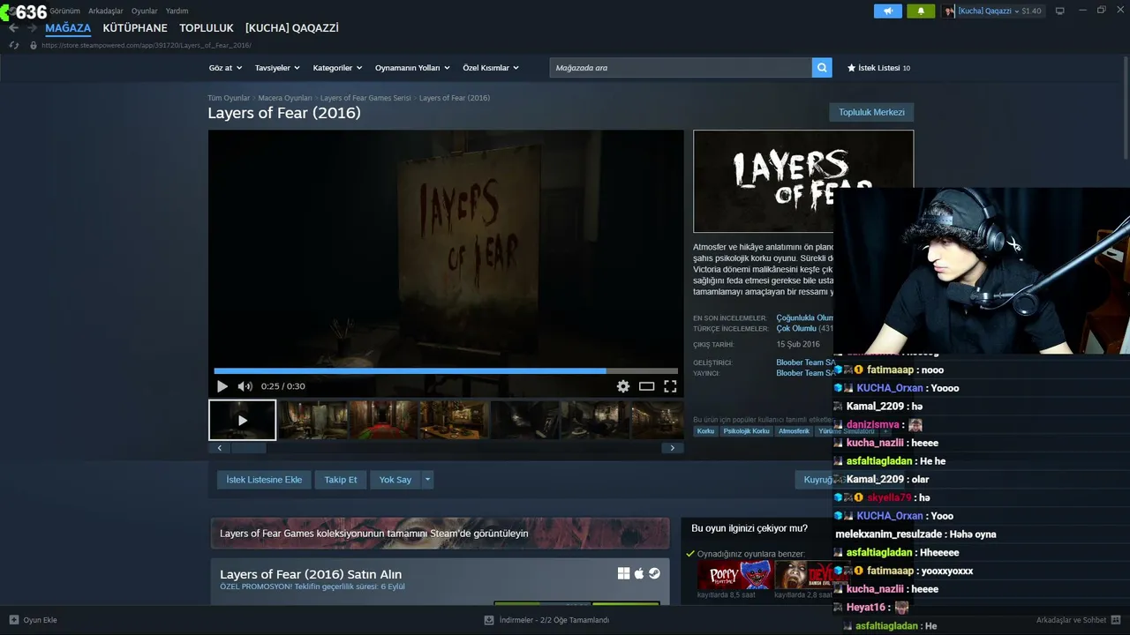The width and height of the screenshot is (1130, 635).
Task: Enter fullscreen for the trailer
Action: coord(670,386)
